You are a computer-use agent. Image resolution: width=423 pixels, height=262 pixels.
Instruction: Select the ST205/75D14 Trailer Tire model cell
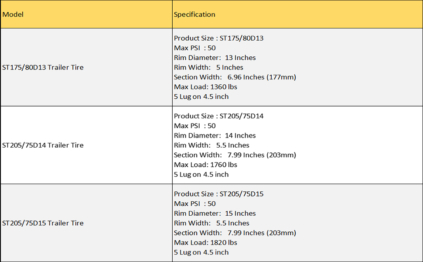point(43,145)
